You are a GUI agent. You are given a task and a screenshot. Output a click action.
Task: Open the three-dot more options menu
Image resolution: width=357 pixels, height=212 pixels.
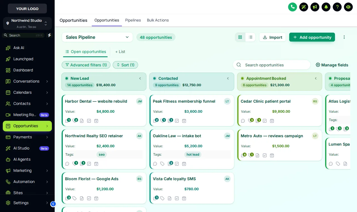(x=344, y=37)
